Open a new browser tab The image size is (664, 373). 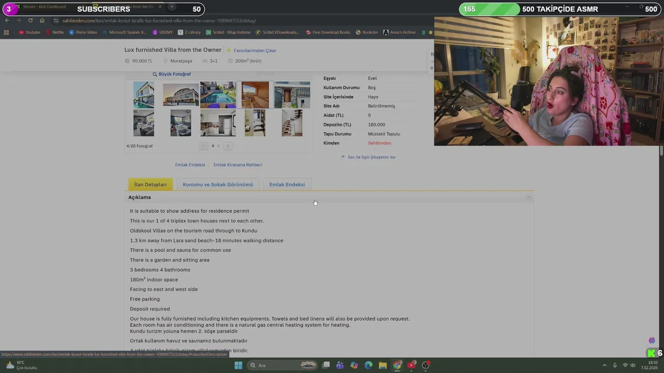(172, 7)
